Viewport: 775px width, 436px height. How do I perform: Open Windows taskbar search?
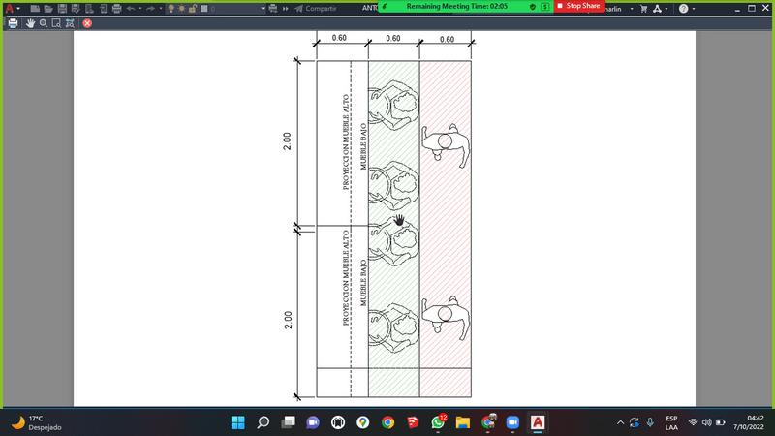point(263,422)
